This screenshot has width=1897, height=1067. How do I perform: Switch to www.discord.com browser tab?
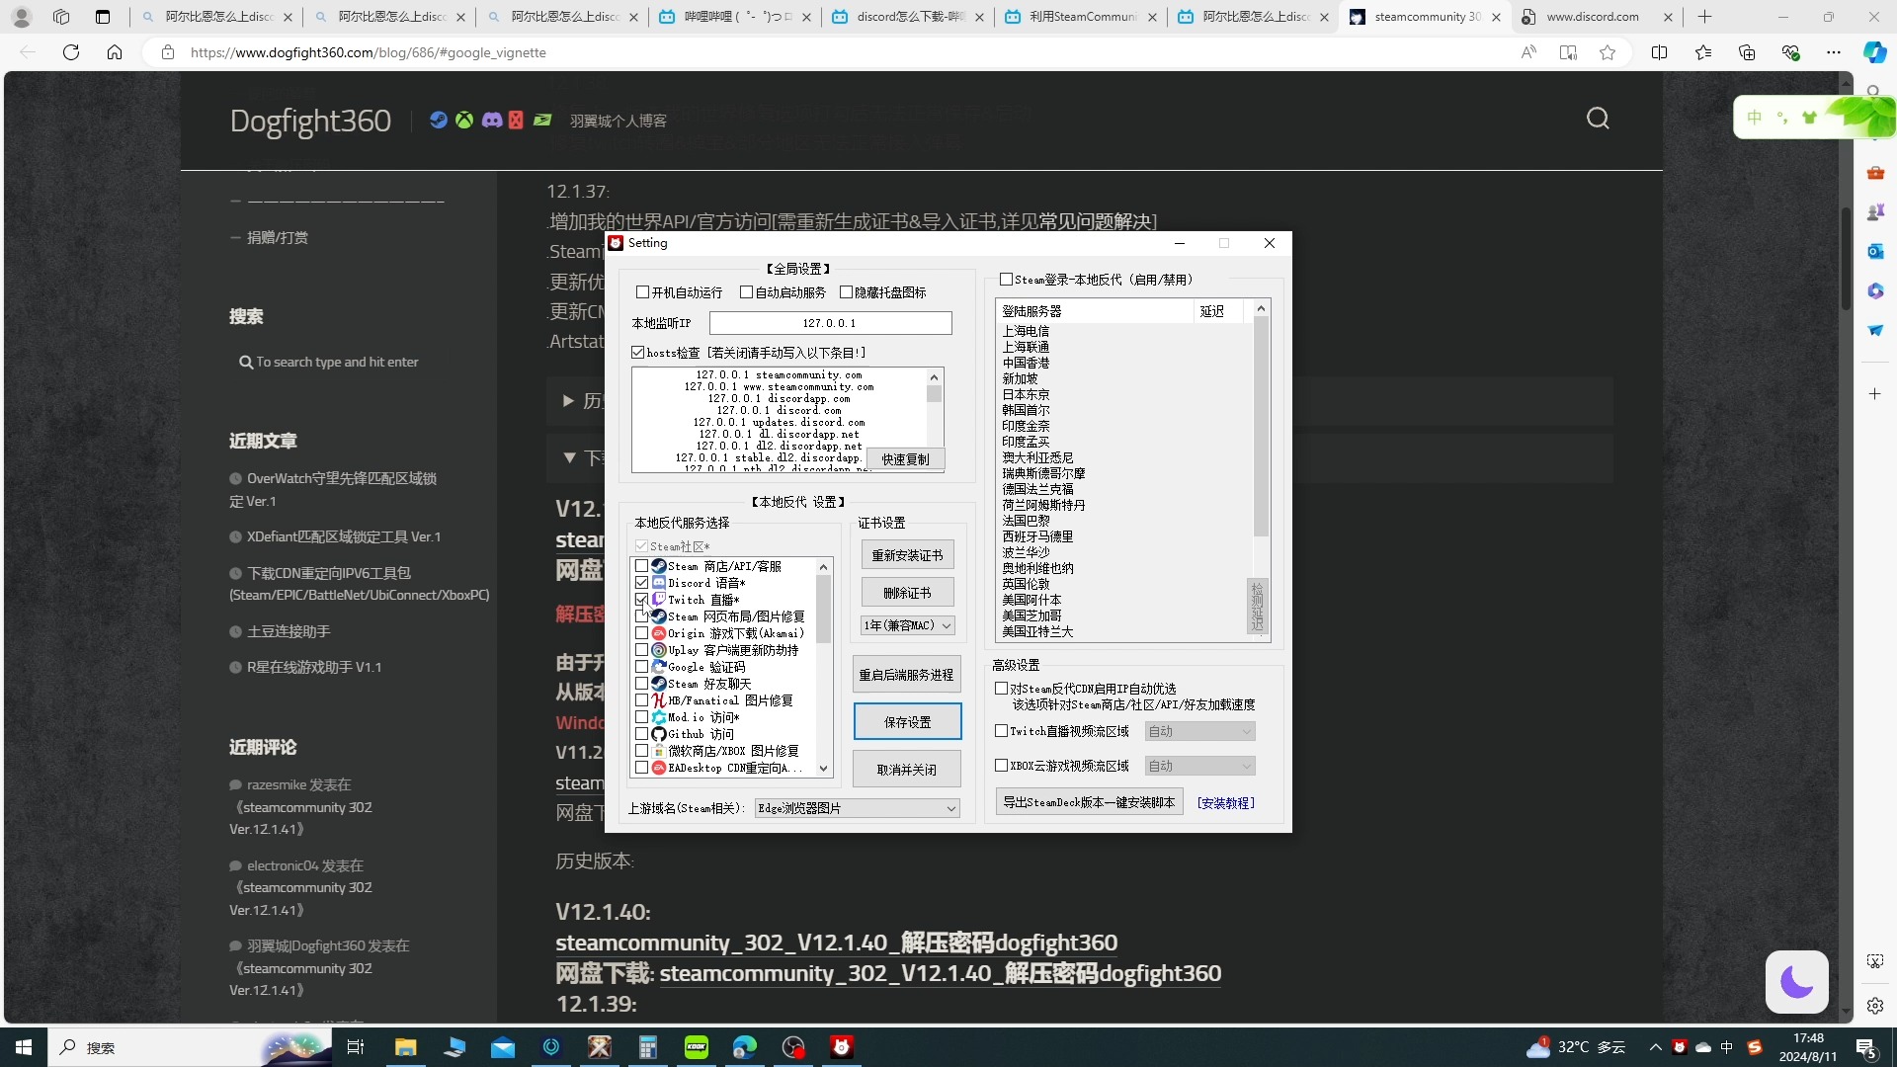point(1598,17)
